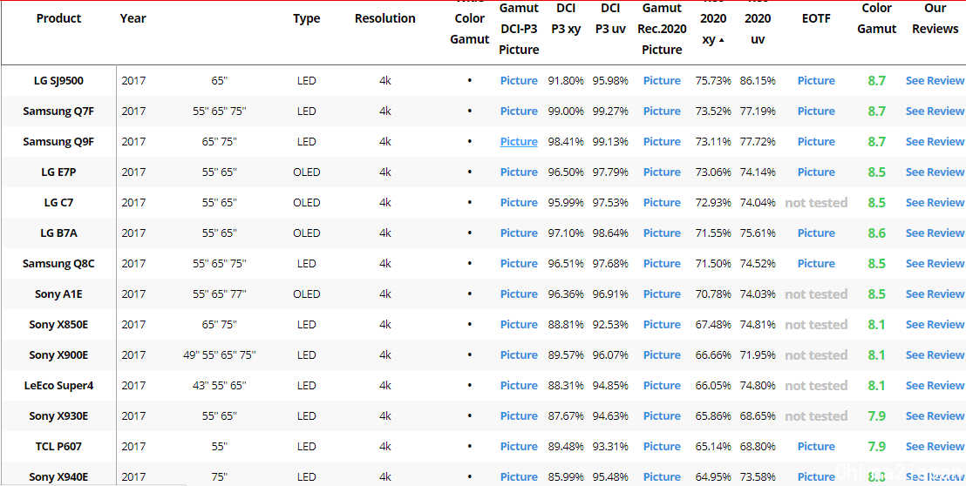Open LG E7P DCI-P3 Picture link
Screen dimensions: 966x486
click(x=519, y=172)
